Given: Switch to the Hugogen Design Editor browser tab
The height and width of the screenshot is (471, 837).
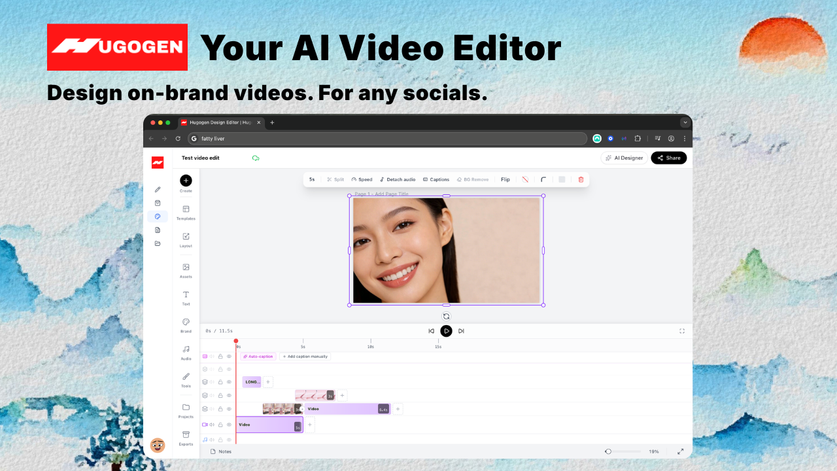Looking at the screenshot, I should point(221,122).
